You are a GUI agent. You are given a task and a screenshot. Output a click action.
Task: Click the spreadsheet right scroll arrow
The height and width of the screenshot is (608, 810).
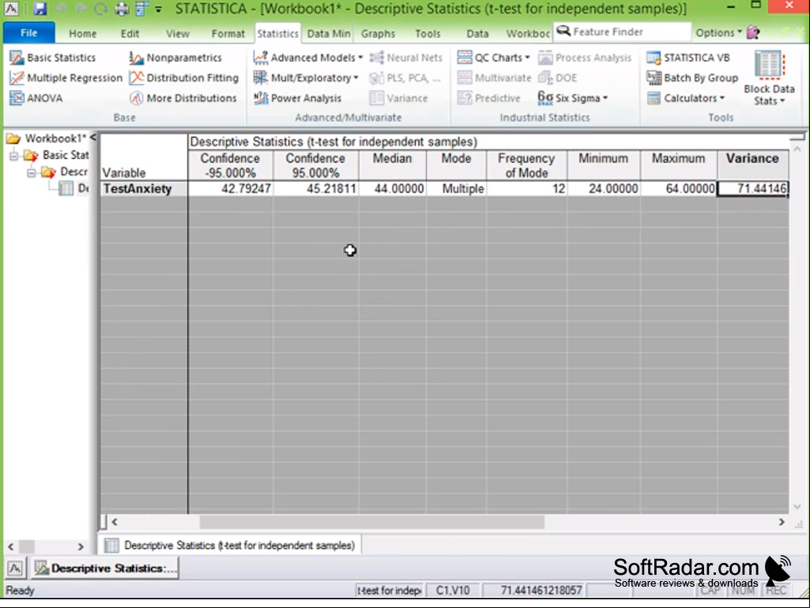[x=782, y=522]
